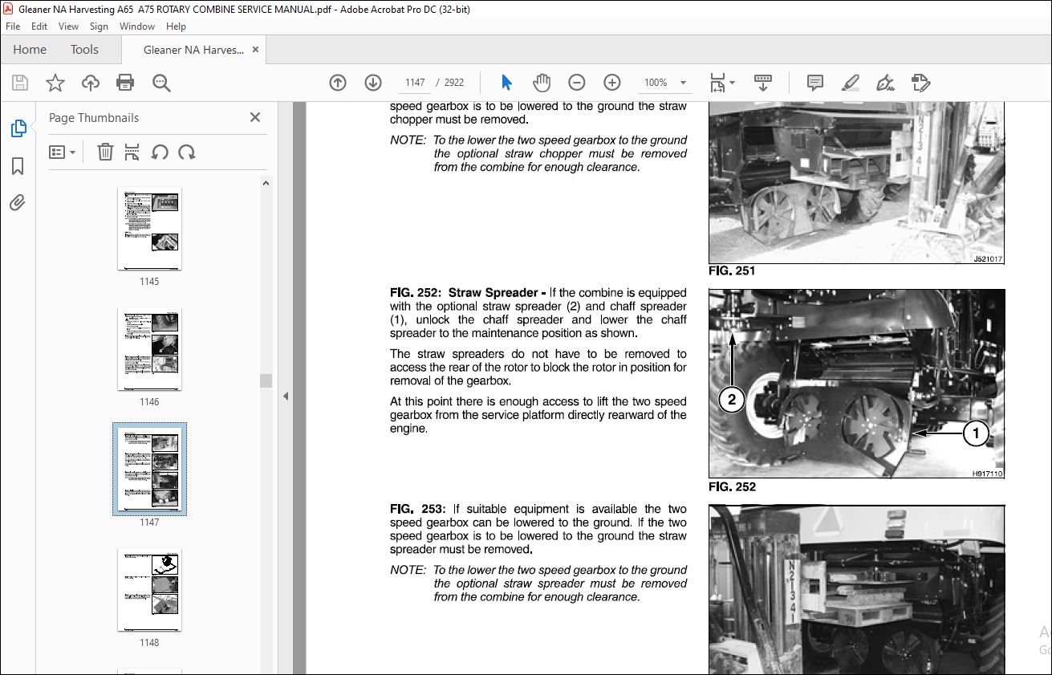The image size is (1052, 675).
Task: Go to the next page arrow
Action: (x=373, y=83)
